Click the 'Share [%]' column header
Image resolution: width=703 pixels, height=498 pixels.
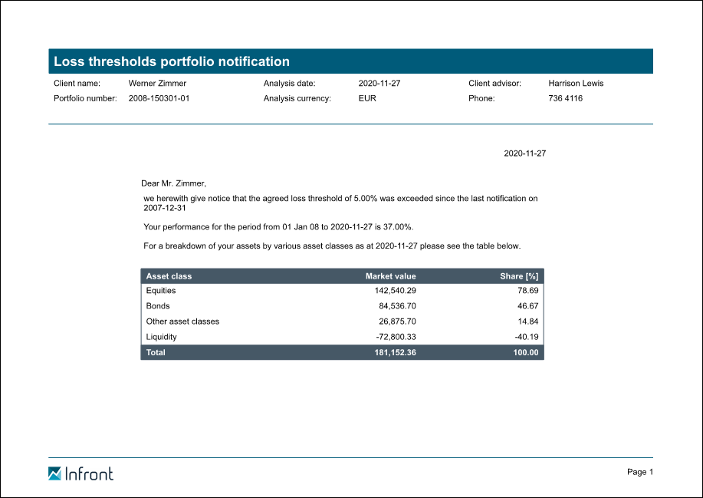tap(519, 275)
